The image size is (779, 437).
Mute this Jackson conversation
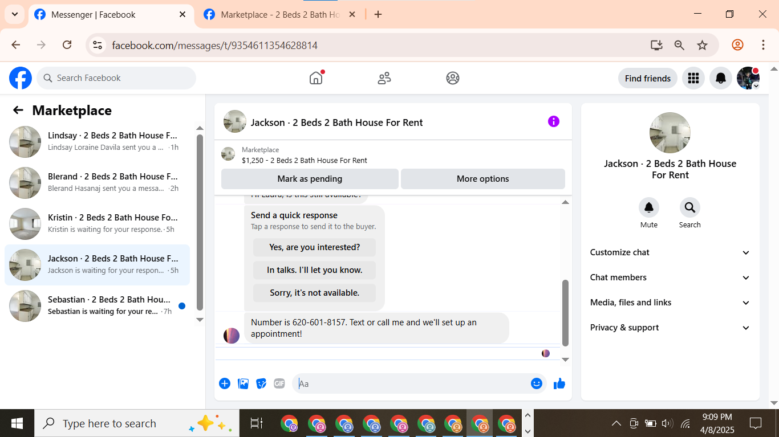(649, 207)
